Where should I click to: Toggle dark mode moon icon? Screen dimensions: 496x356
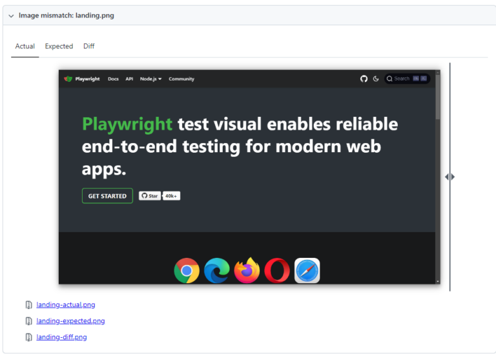pyautogui.click(x=376, y=79)
